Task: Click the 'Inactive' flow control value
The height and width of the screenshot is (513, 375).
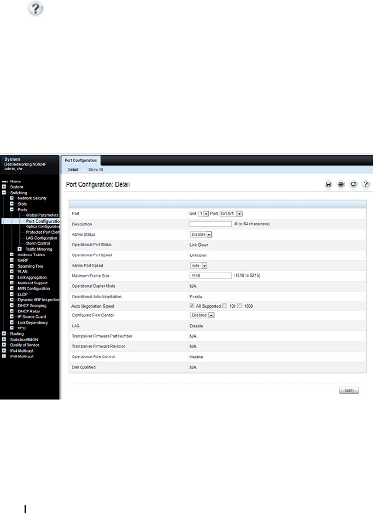Action: 197,357
